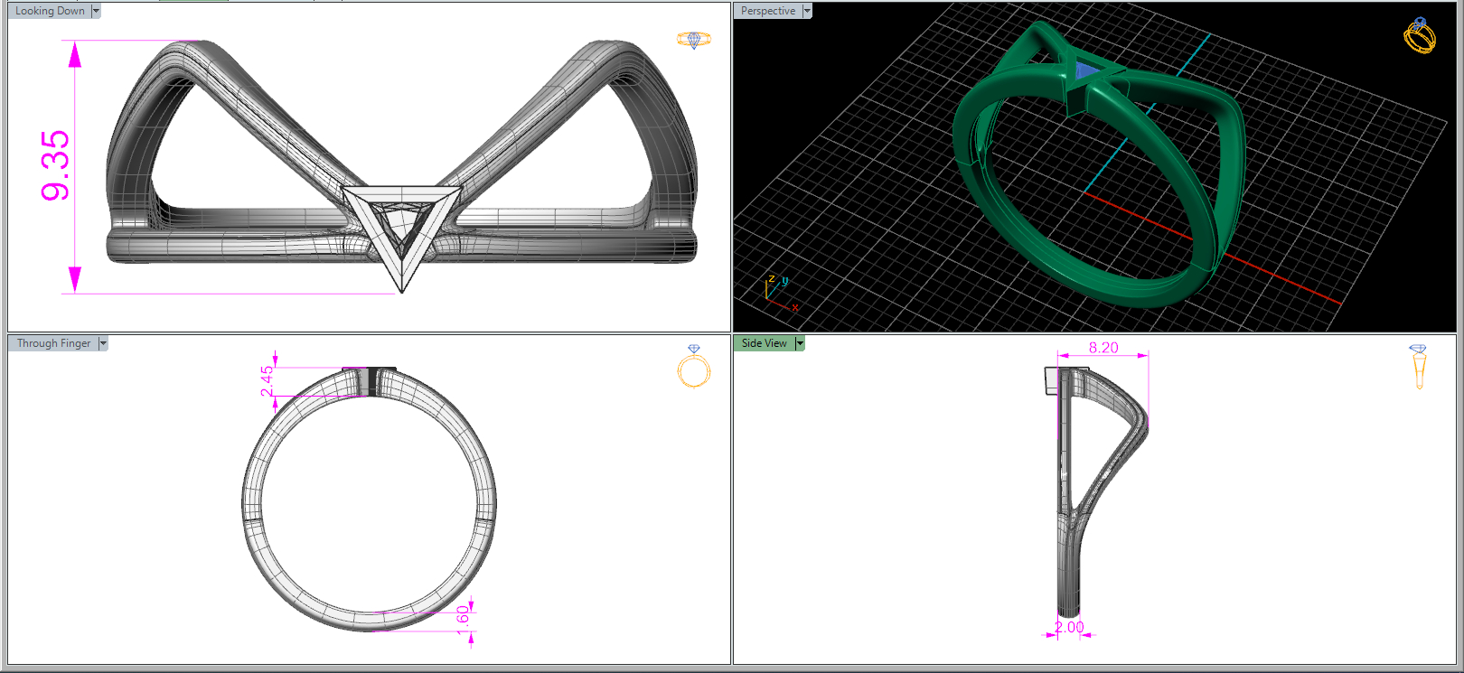Select the 8.20 dimension text
Image resolution: width=1464 pixels, height=673 pixels.
[x=1103, y=348]
